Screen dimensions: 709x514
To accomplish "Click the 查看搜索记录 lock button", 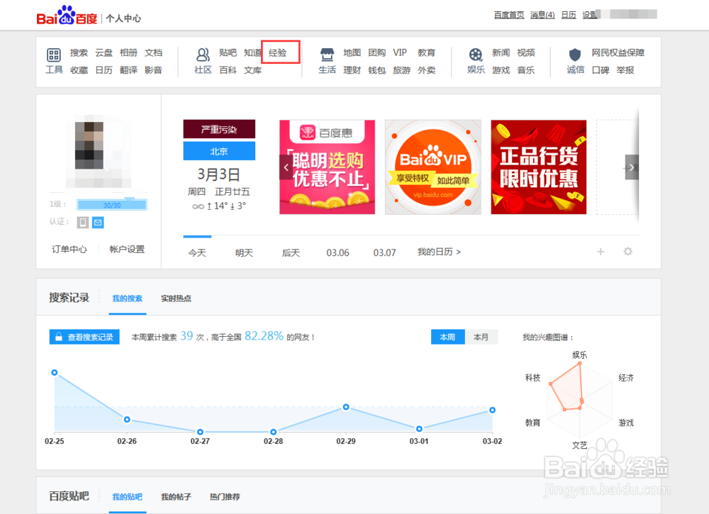I will tap(84, 337).
